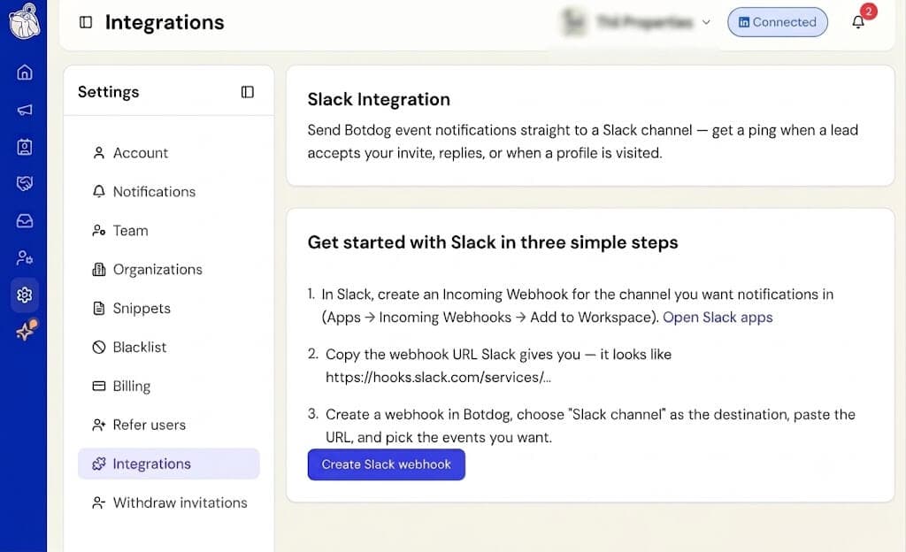Click the hooks.slack.com example URL text
Screen dimensions: 906x552
pos(438,377)
